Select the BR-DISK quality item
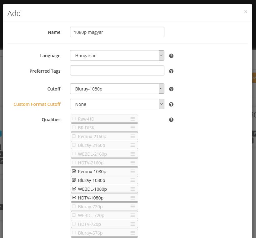This screenshot has width=256, height=238. [x=104, y=127]
